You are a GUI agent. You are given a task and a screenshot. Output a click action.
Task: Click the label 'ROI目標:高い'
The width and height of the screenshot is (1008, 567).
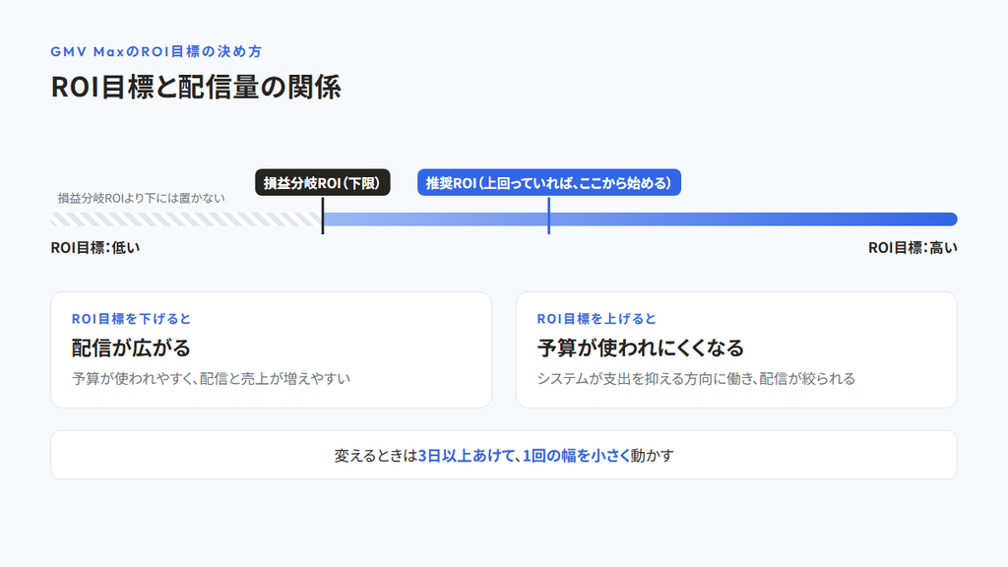[913, 247]
